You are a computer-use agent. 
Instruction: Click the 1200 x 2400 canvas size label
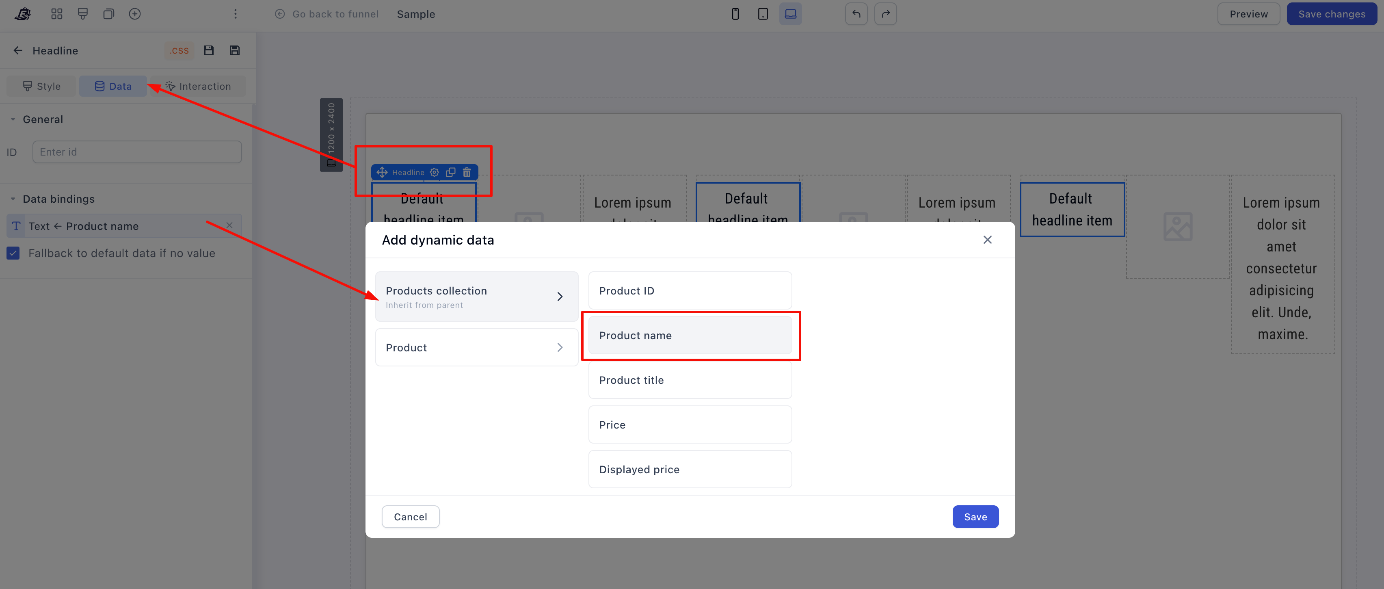(331, 134)
